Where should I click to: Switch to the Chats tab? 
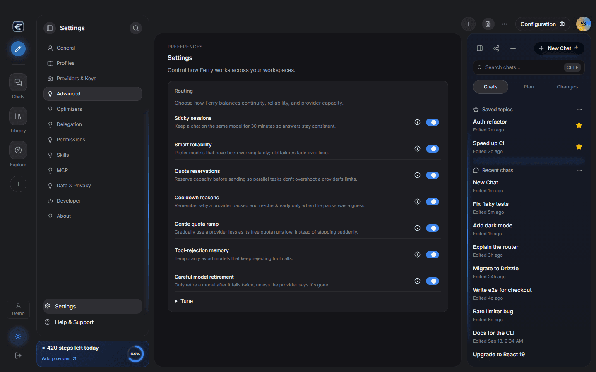pos(490,87)
